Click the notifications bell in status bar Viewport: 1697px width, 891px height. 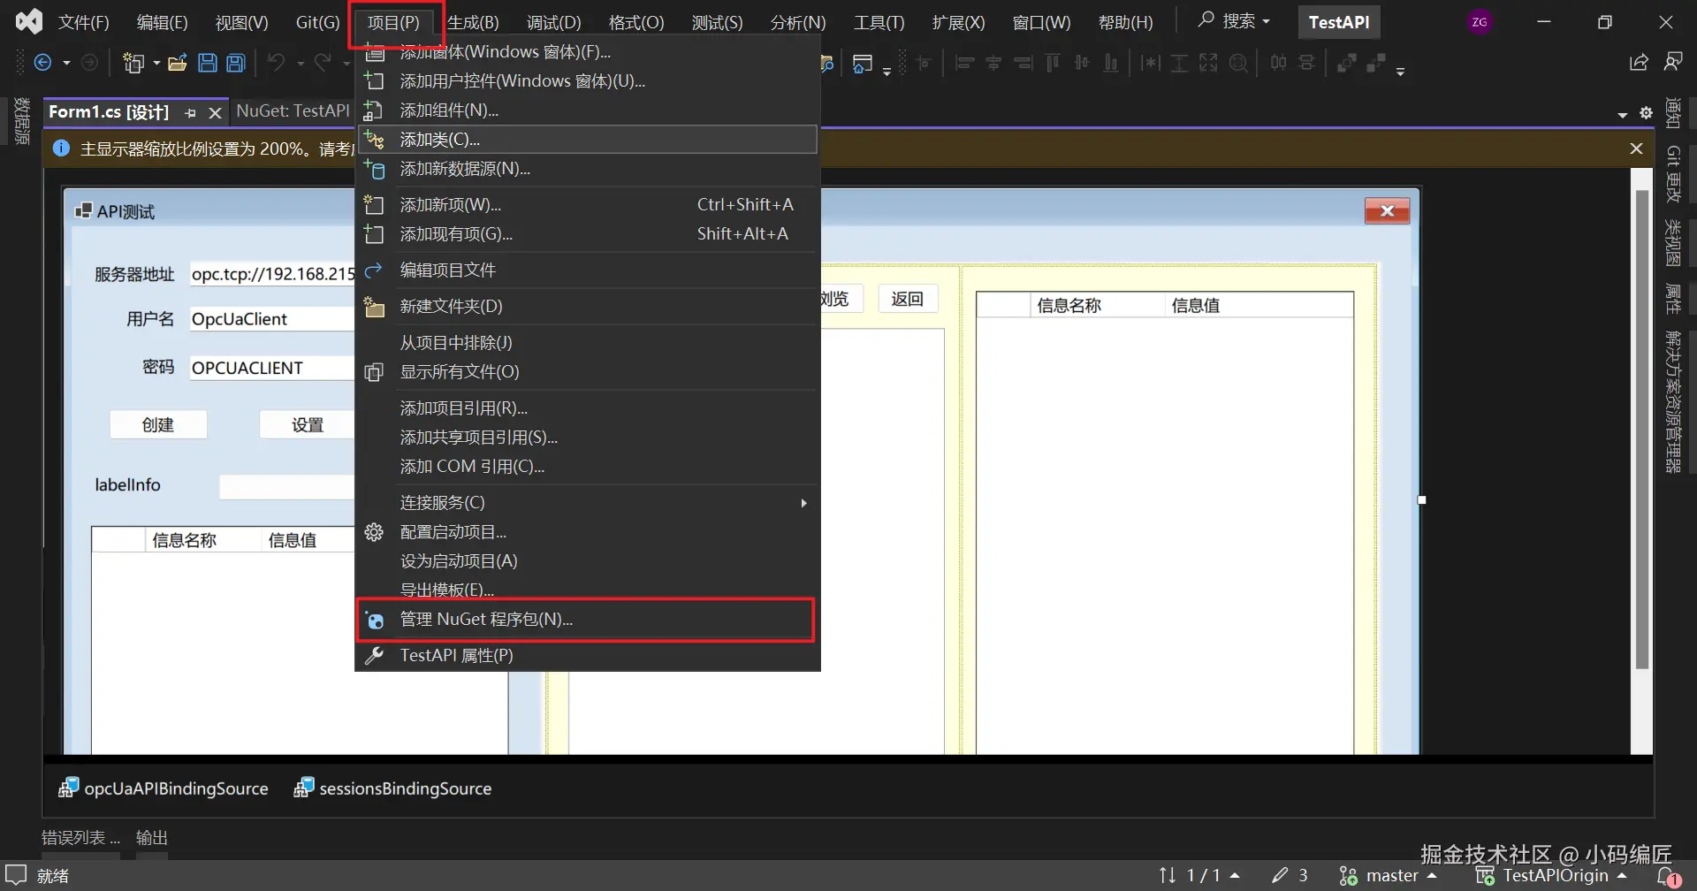click(x=1668, y=876)
